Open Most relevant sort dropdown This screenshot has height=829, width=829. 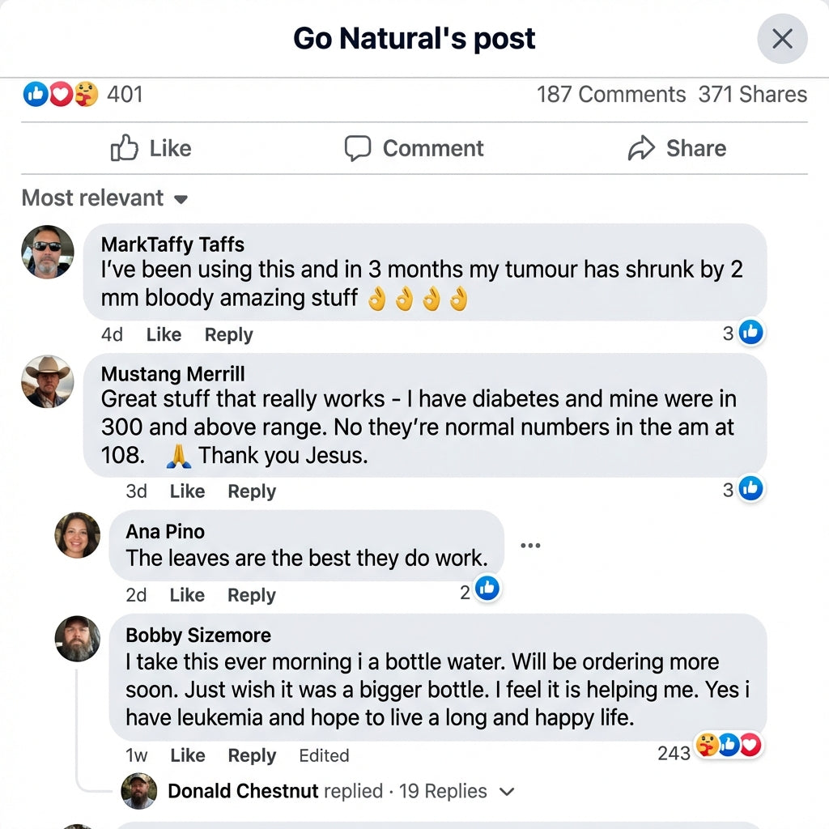coord(104,198)
